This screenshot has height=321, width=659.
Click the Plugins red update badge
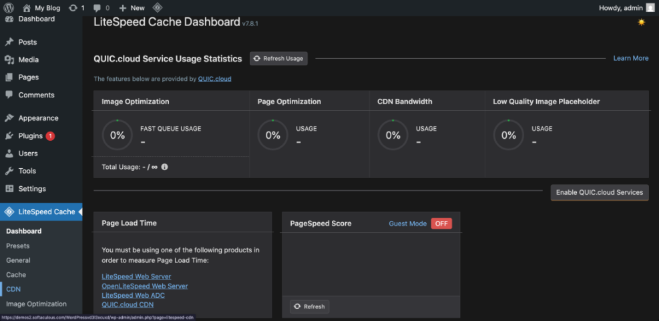tap(50, 135)
